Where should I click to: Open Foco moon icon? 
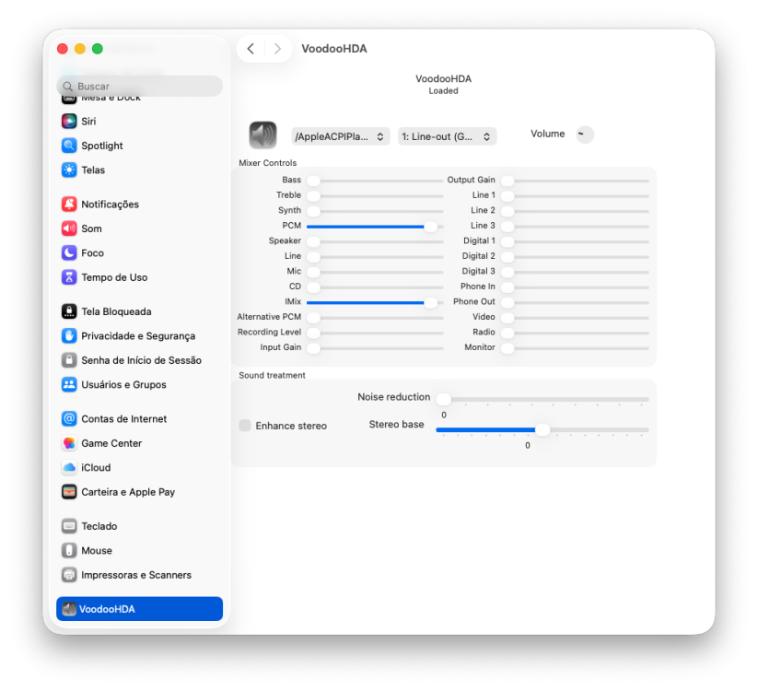pos(69,252)
